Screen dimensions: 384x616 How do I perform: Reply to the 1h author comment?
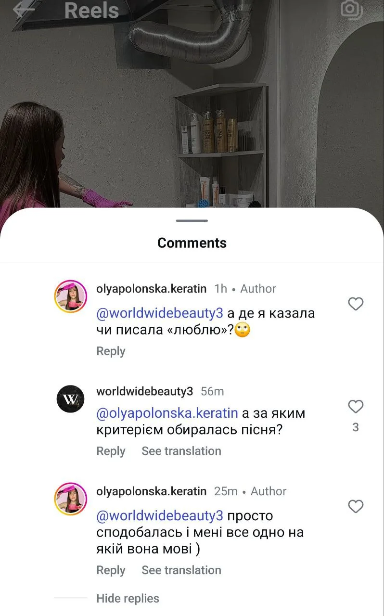pos(111,351)
